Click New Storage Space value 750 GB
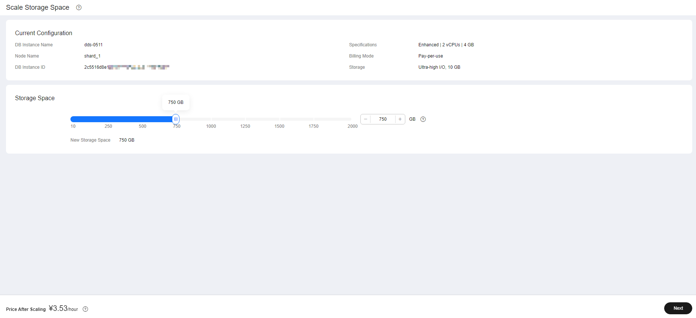 pos(127,140)
